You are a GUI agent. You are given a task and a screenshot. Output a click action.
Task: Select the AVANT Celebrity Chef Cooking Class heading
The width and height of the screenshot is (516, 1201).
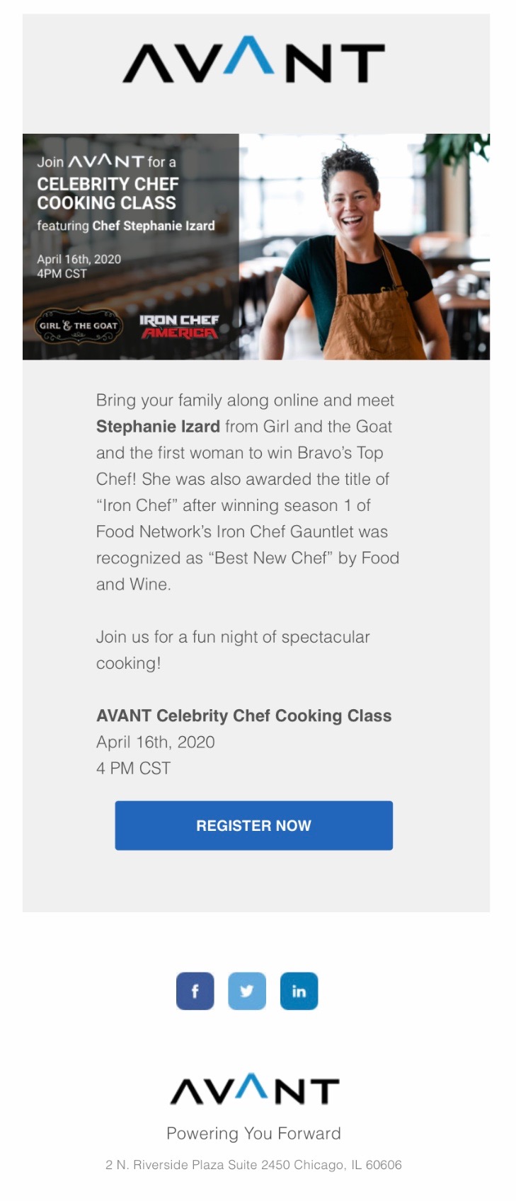[x=243, y=716]
